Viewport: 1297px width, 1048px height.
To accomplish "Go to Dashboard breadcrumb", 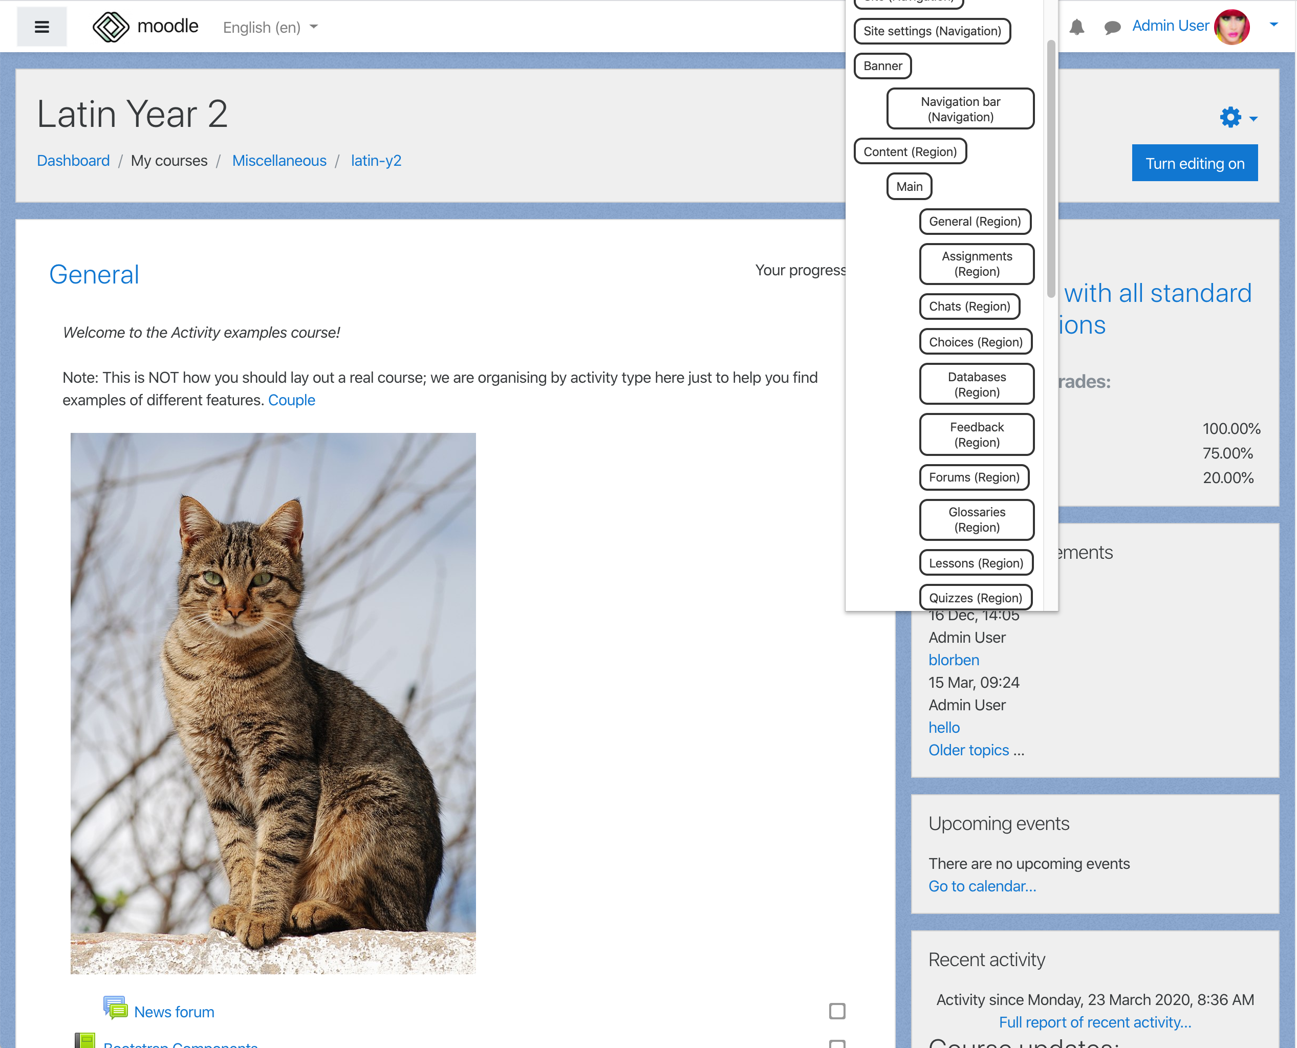I will 73,161.
